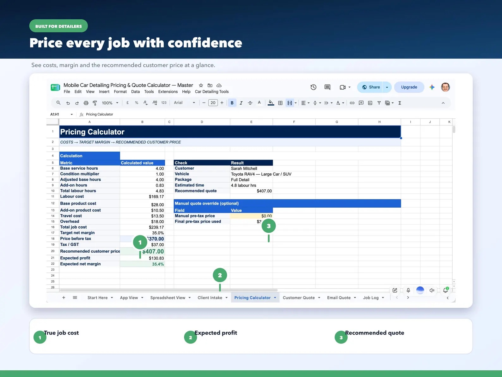
Task: Click the undo arrow in the toolbar
Action: pos(68,103)
